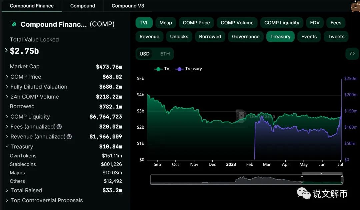
Task: Click the $5b left axis label
Action: (141, 79)
